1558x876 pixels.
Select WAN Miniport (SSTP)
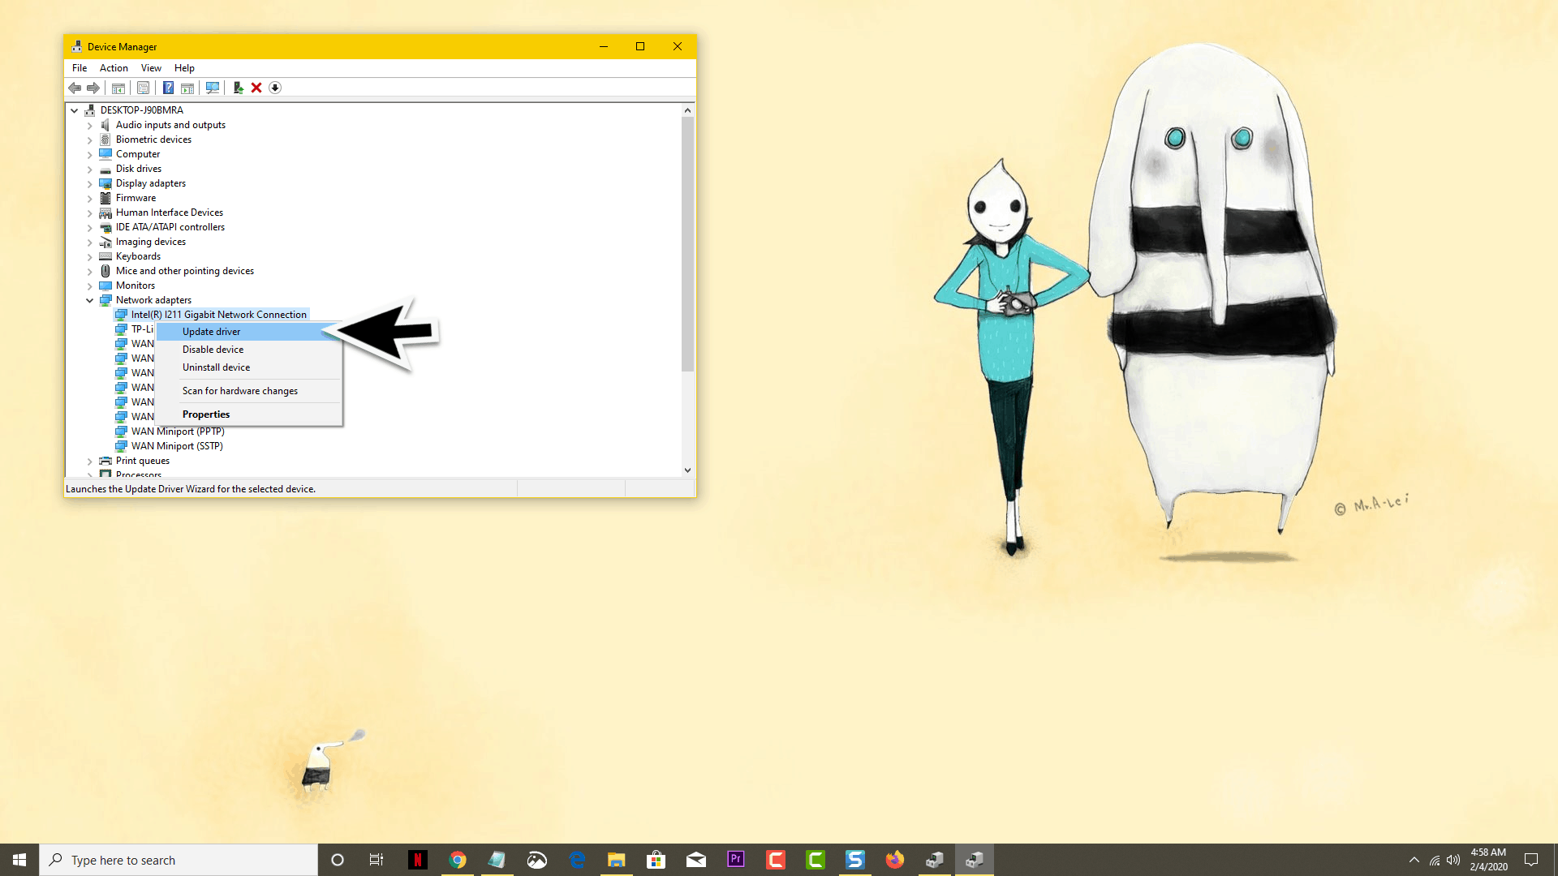(x=177, y=446)
